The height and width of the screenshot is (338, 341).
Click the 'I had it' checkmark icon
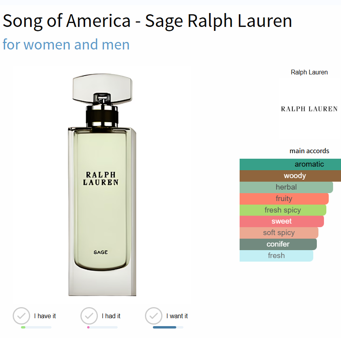coord(89,316)
